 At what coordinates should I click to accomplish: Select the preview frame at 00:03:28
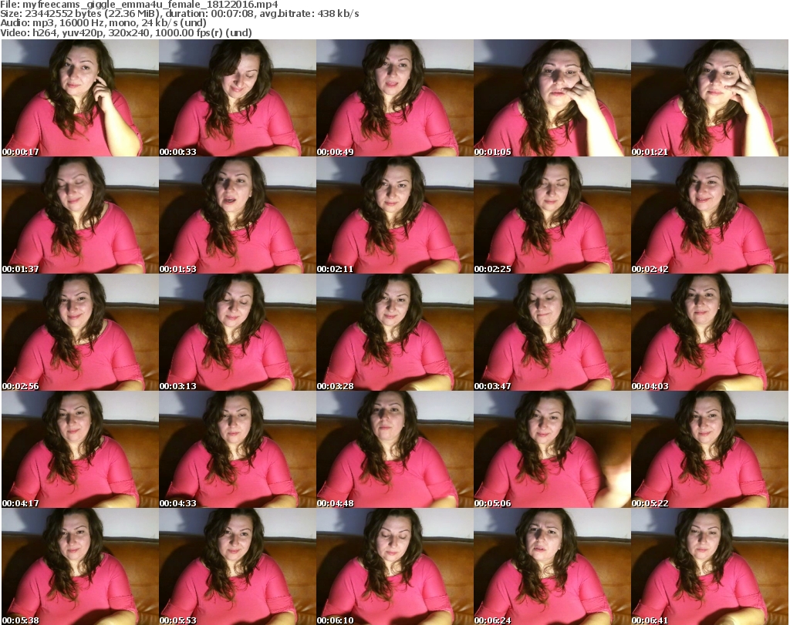[394, 332]
